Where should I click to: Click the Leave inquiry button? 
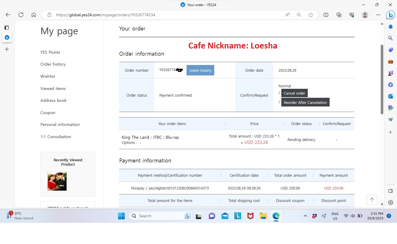200,70
